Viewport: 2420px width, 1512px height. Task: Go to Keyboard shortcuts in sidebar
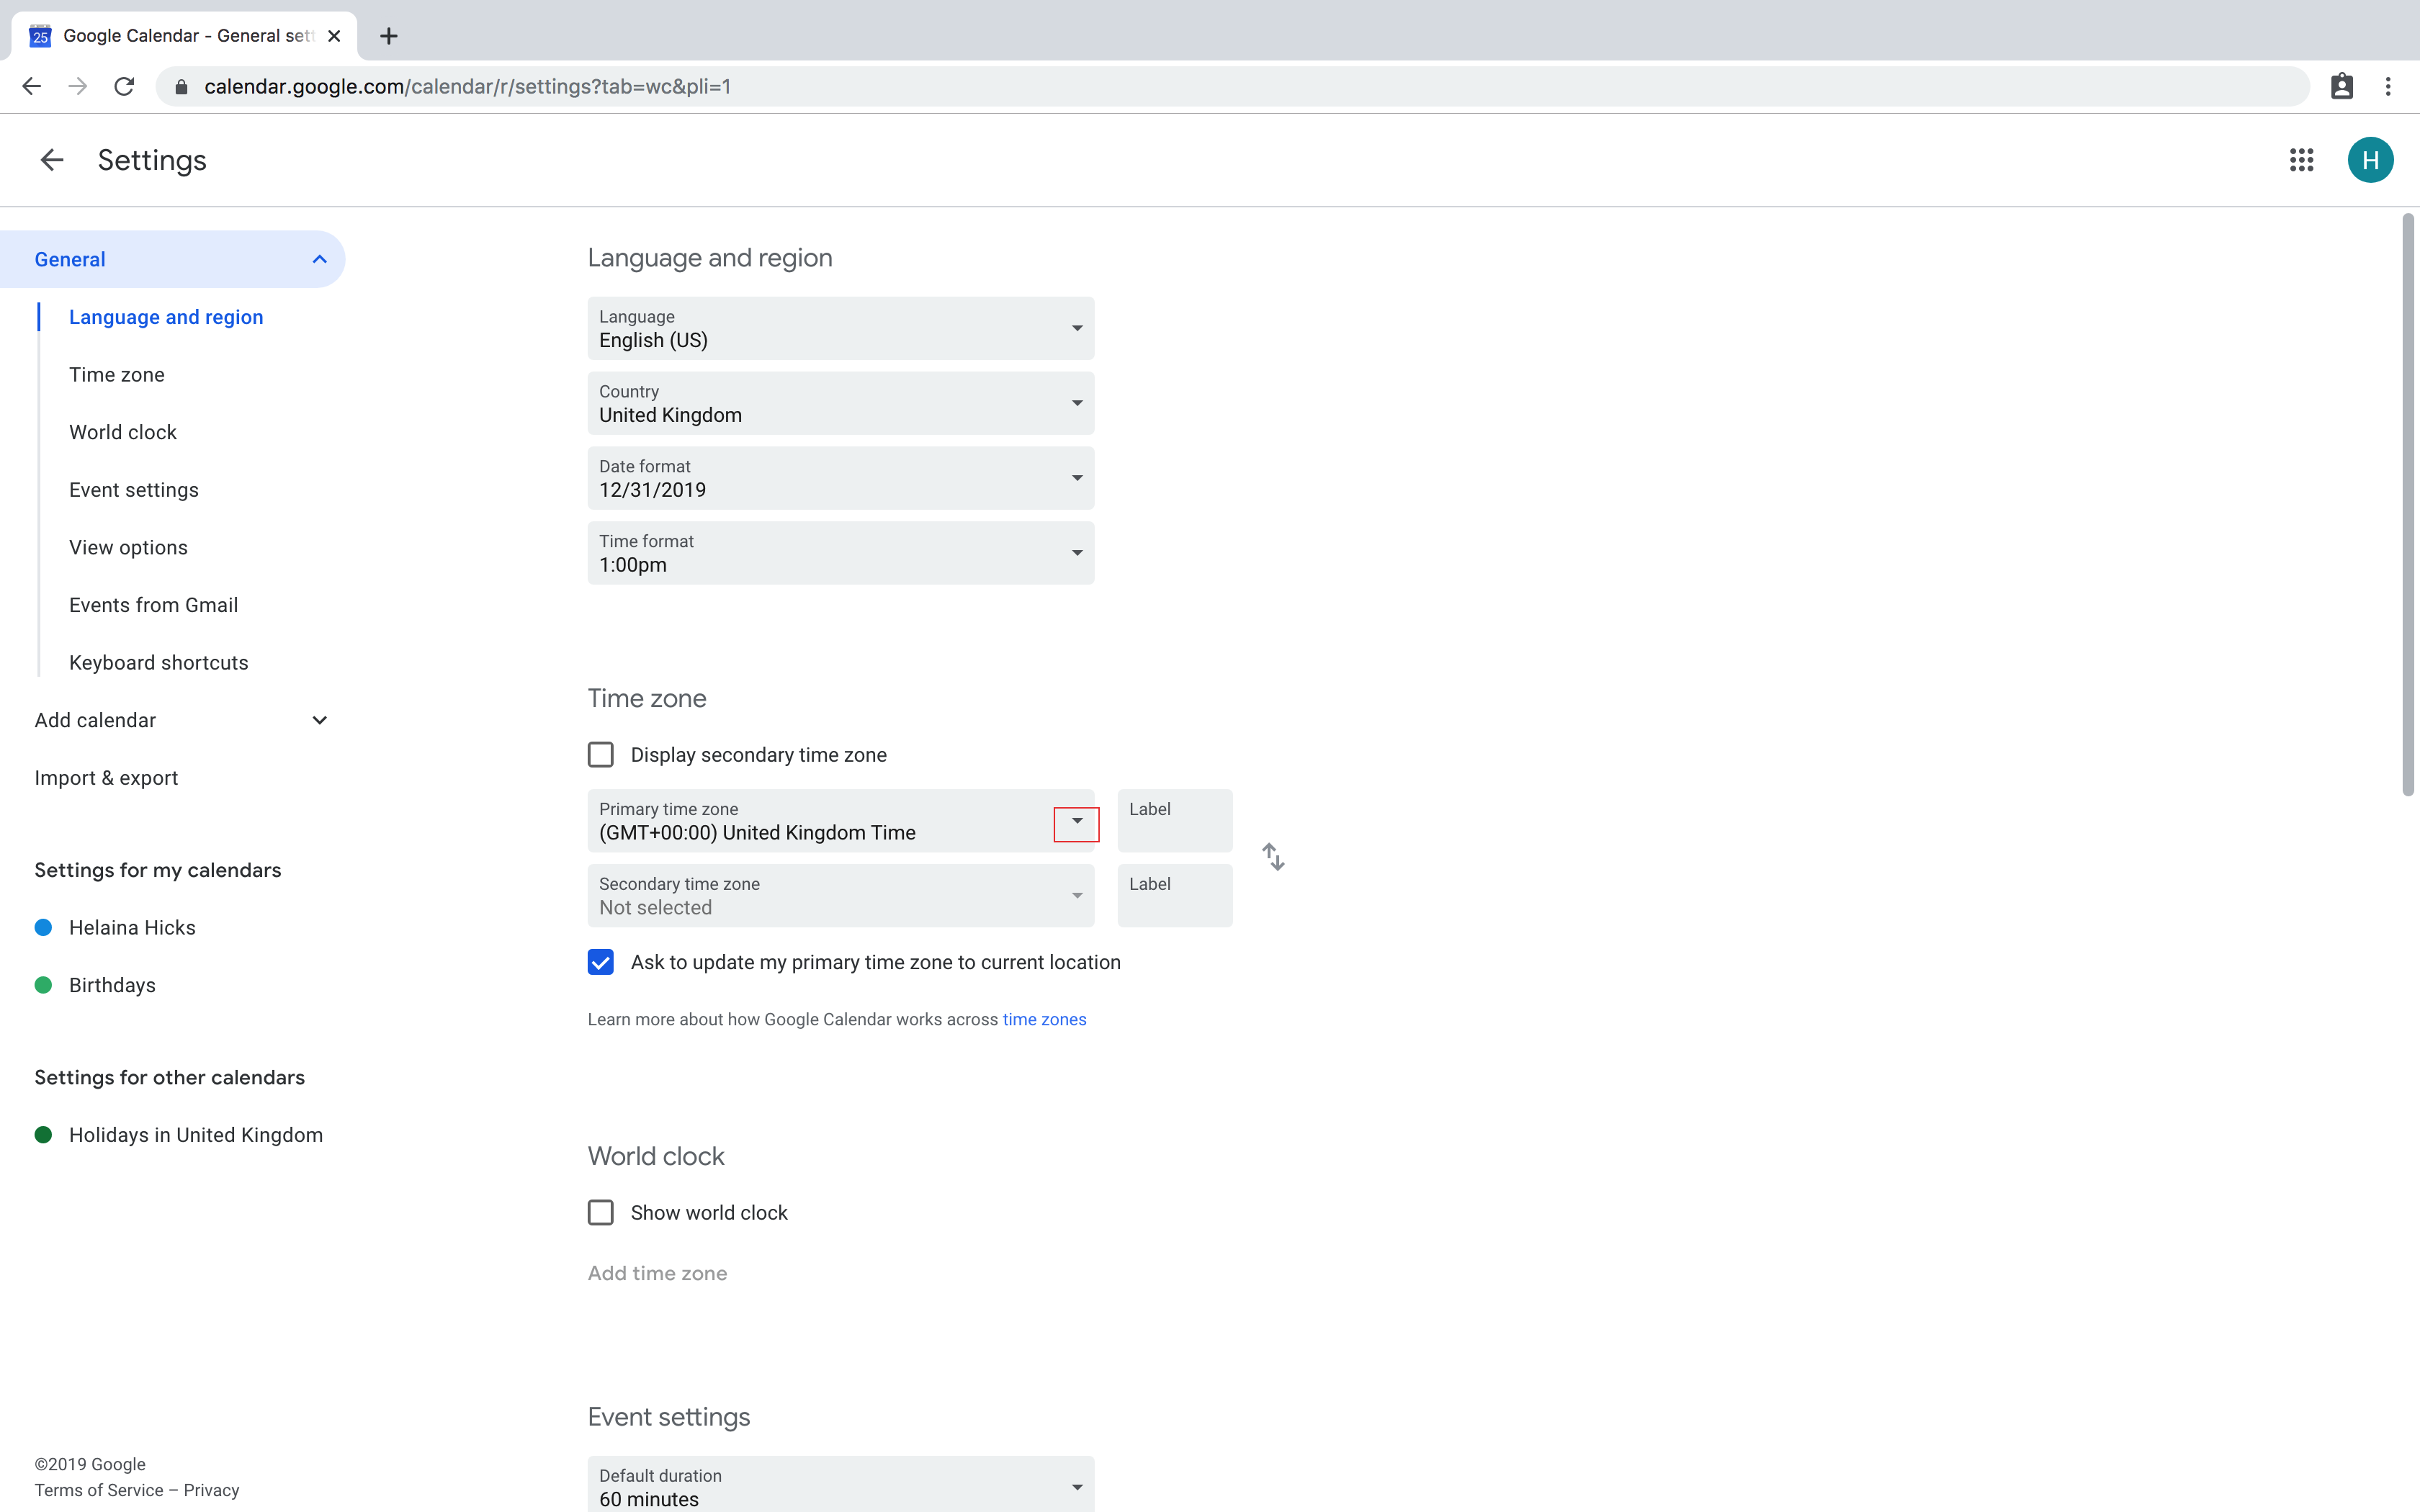[158, 663]
